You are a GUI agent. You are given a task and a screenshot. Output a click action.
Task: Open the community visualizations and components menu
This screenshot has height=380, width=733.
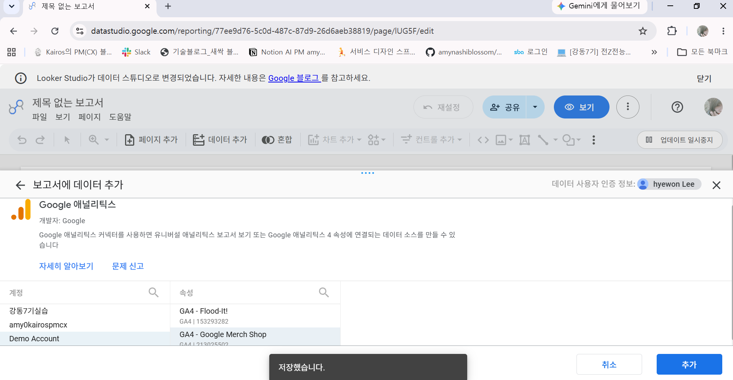376,140
